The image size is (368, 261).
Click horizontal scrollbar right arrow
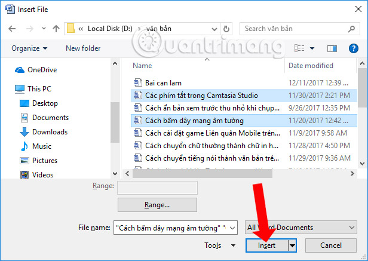coord(352,174)
